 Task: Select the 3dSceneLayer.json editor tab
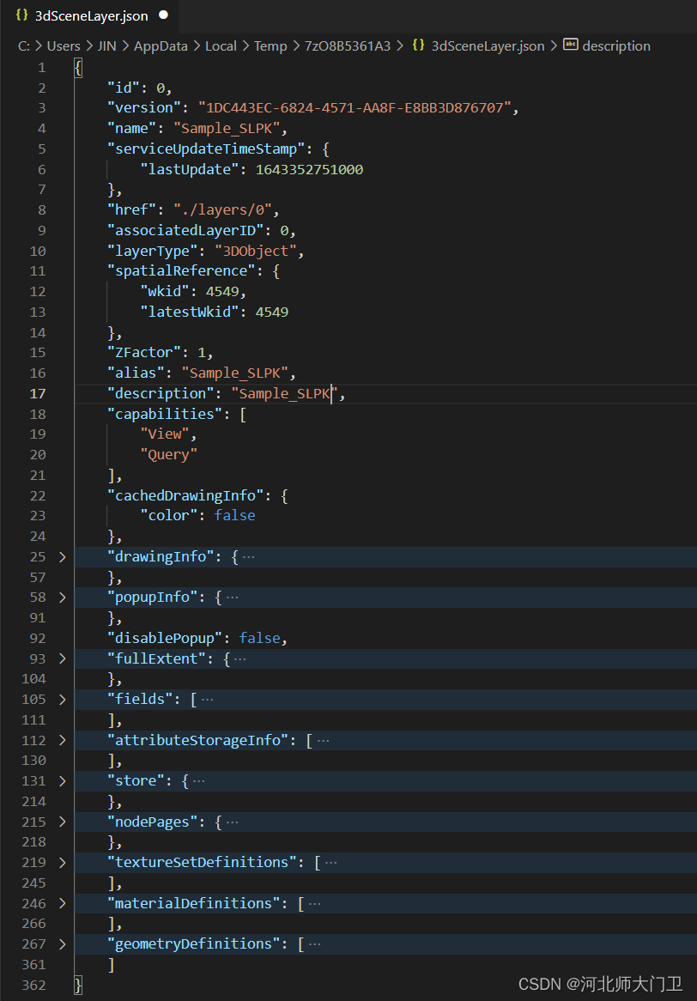pos(91,15)
